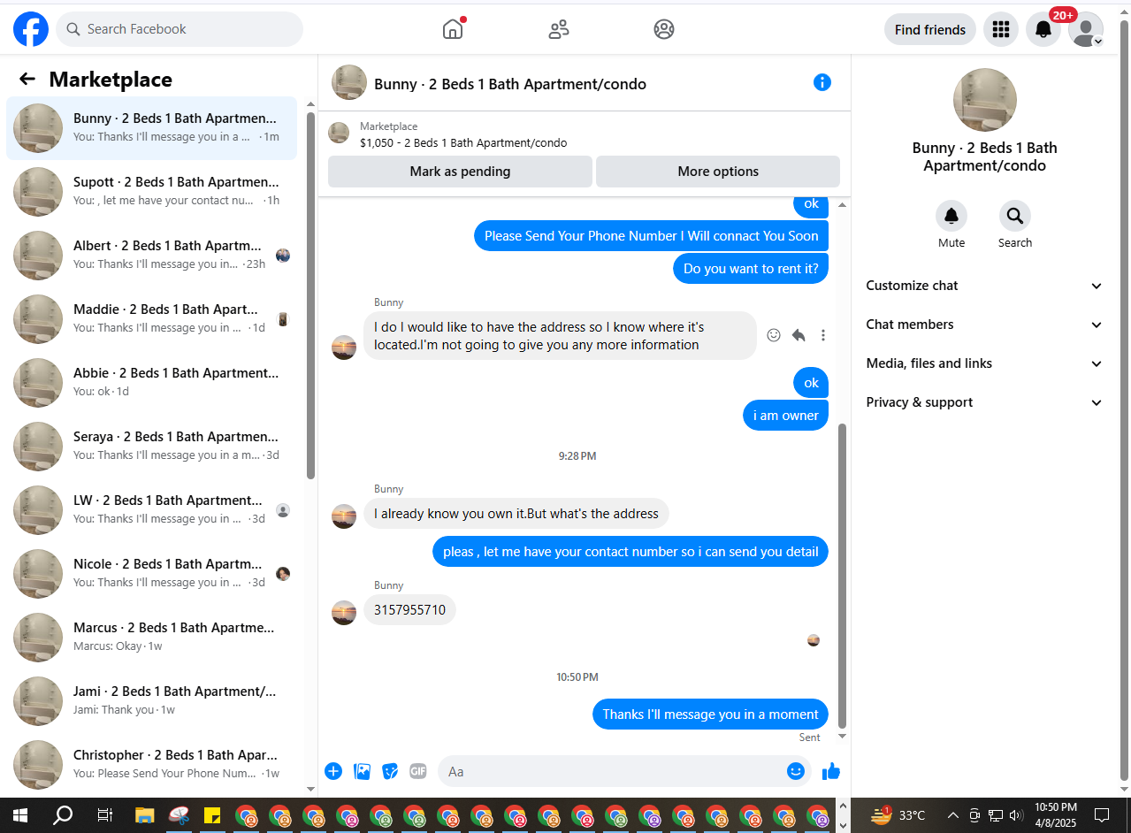This screenshot has width=1131, height=833.
Task: Open Maddie conversation
Action: [152, 318]
